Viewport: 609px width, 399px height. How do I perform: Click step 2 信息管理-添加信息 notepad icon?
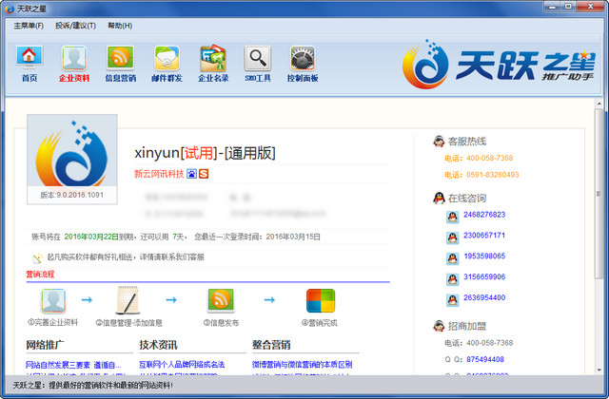[x=128, y=300]
